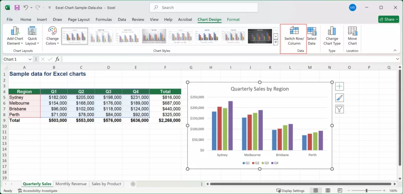Click the Q4 legend entry
This screenshot has width=403, height=194.
275,163
